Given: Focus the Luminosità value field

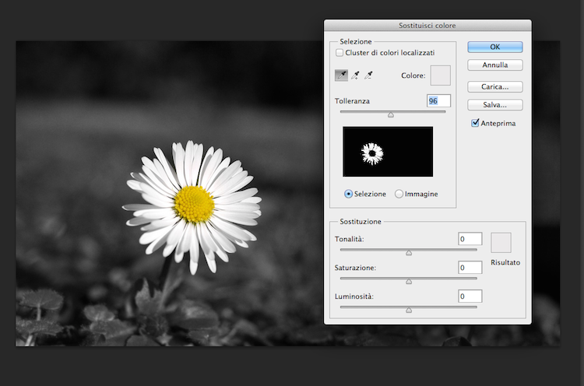Looking at the screenshot, I should [470, 297].
